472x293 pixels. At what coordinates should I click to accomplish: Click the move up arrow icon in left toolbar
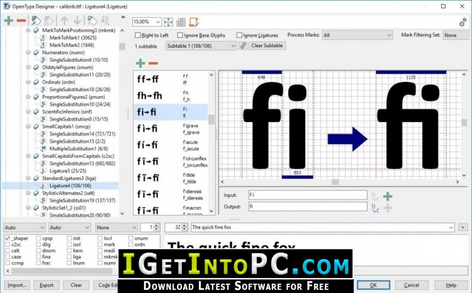point(64,21)
